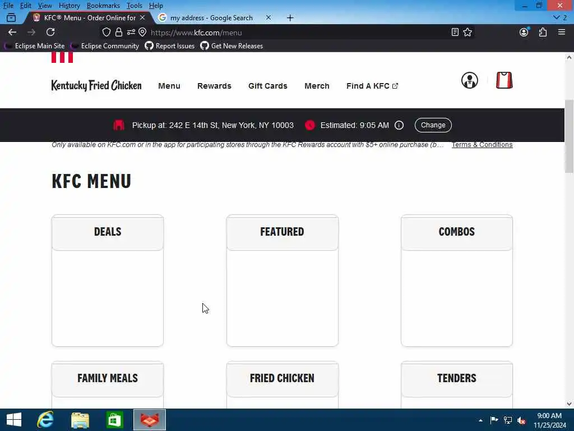Toggle reader view icon
Image resolution: width=574 pixels, height=431 pixels.
point(455,32)
